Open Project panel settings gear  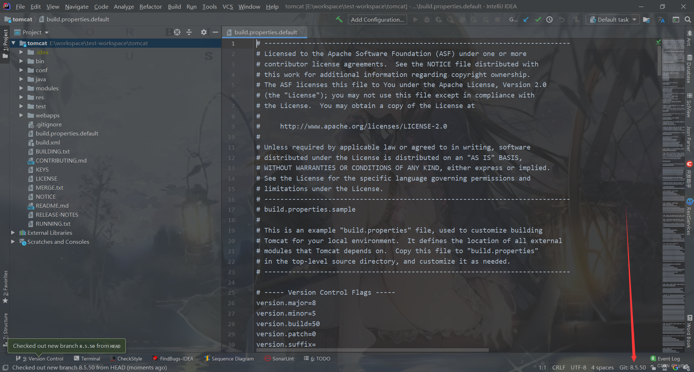click(x=204, y=32)
